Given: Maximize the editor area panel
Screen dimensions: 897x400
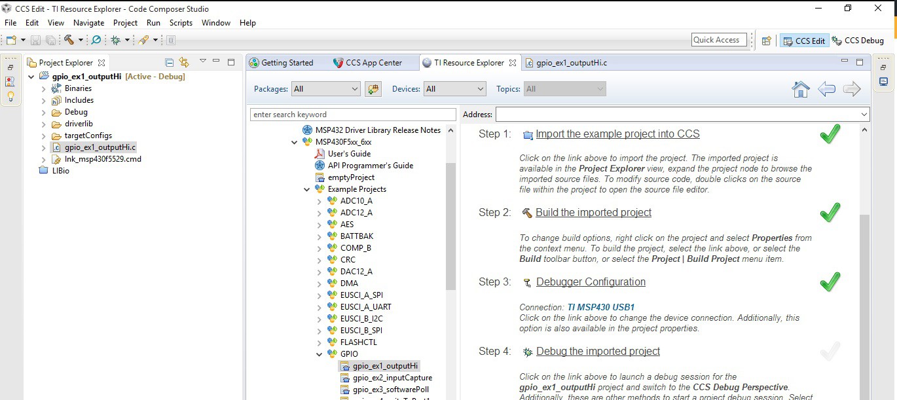Looking at the screenshot, I should [x=860, y=62].
